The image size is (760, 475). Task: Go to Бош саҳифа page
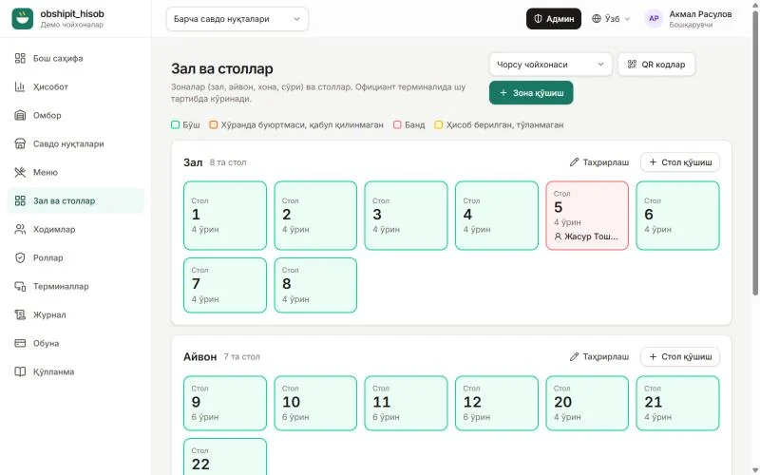click(x=76, y=58)
